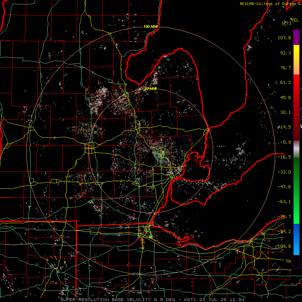Select the 107.8 legend value

[x=284, y=38]
